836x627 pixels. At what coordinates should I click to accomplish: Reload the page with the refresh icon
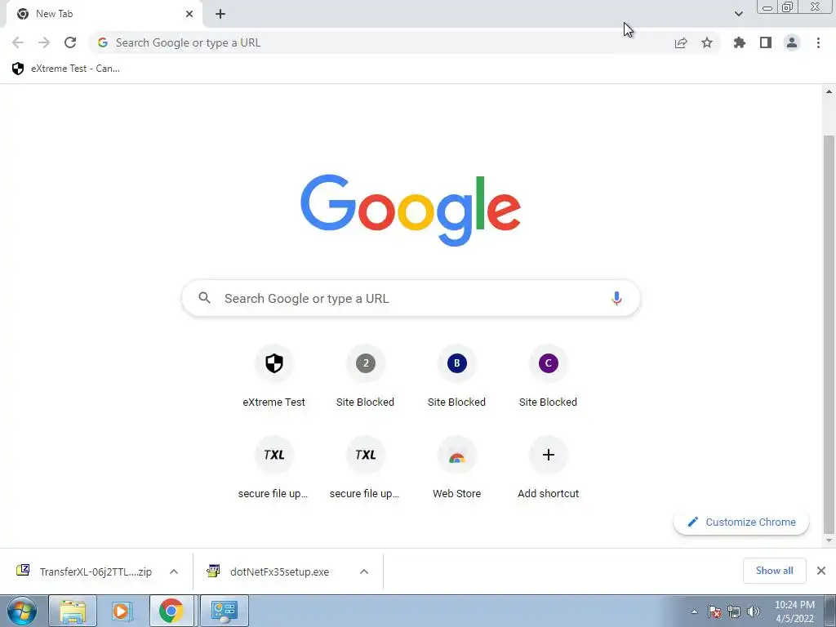point(70,42)
